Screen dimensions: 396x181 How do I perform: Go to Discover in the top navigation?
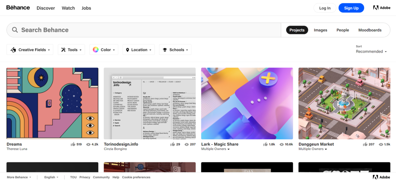(46, 8)
